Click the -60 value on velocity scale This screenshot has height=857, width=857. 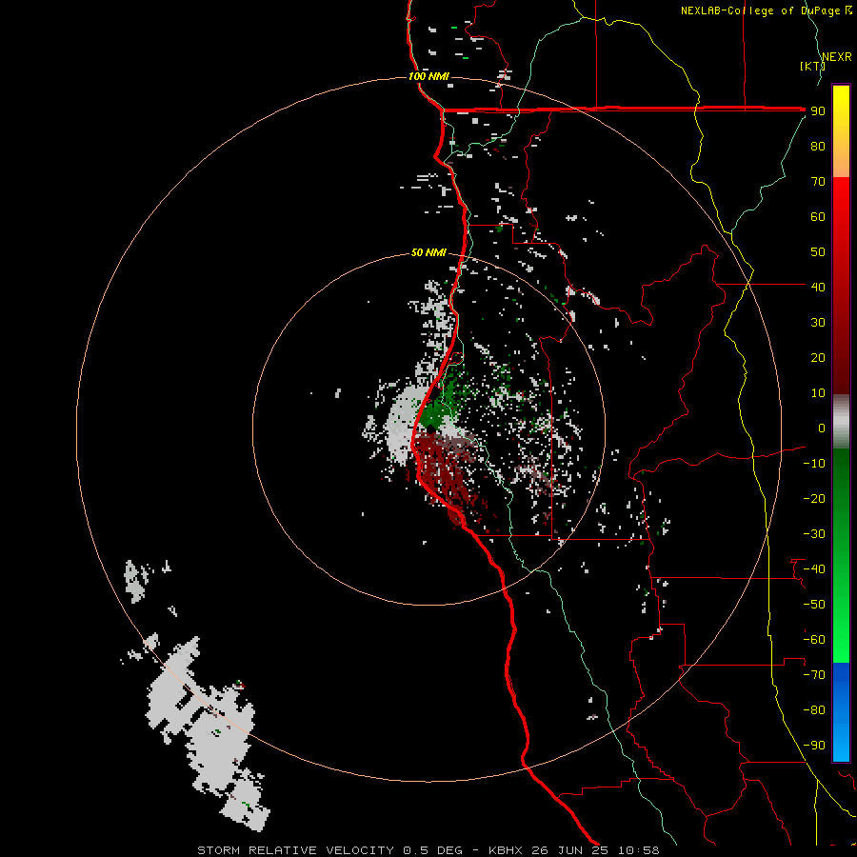tap(814, 640)
